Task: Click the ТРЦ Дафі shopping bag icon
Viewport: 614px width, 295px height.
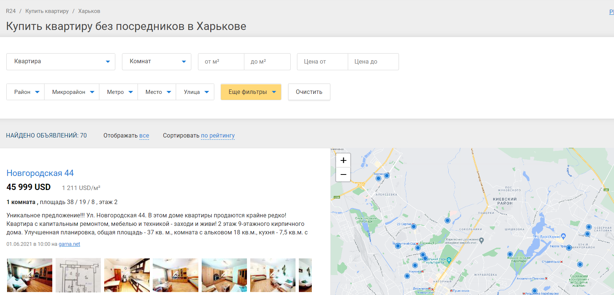Action: 564,236
